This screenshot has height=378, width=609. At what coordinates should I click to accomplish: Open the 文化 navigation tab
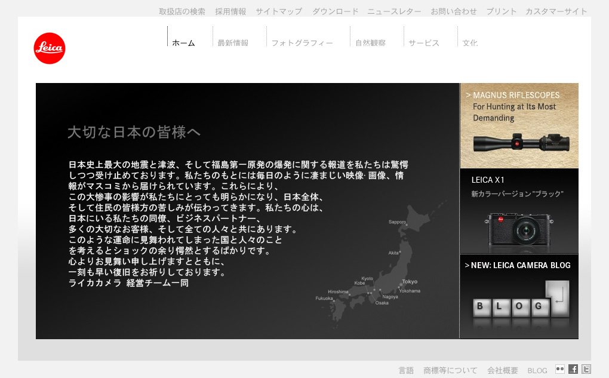[x=470, y=43]
